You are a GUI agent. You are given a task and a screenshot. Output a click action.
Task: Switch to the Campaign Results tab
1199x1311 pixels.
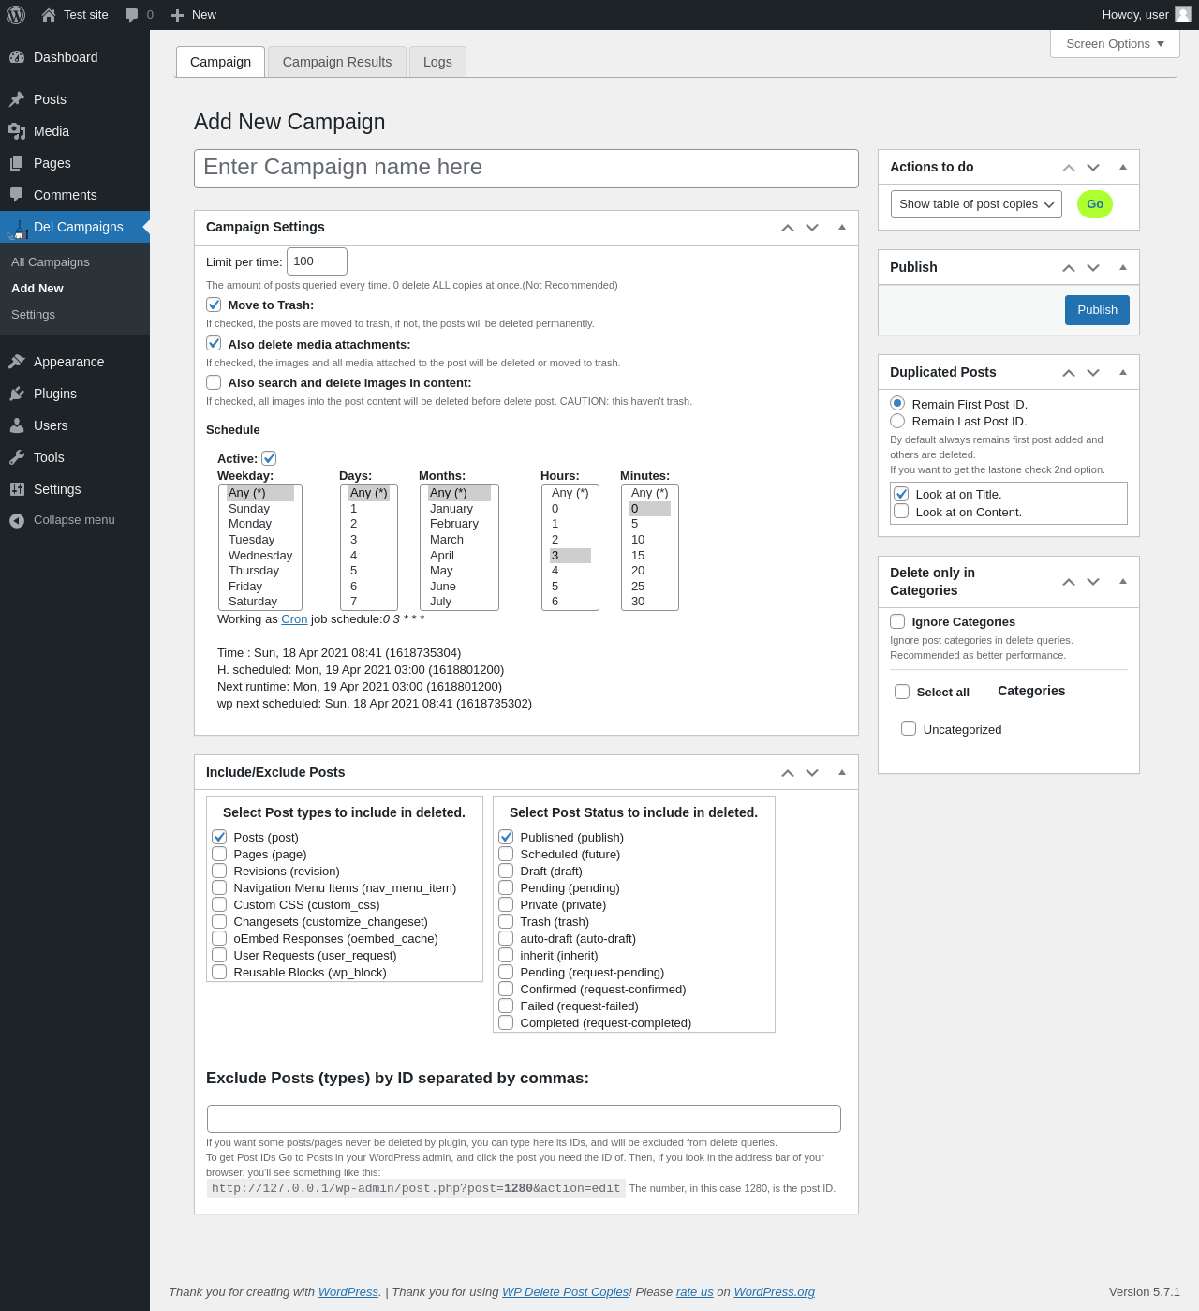click(337, 62)
